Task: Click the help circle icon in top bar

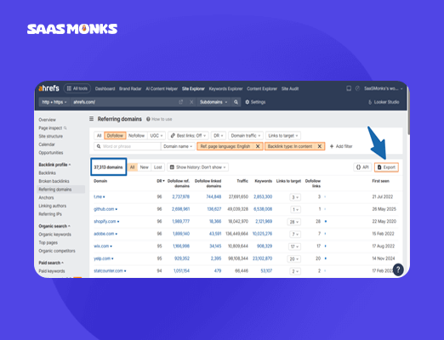Action: (358, 88)
